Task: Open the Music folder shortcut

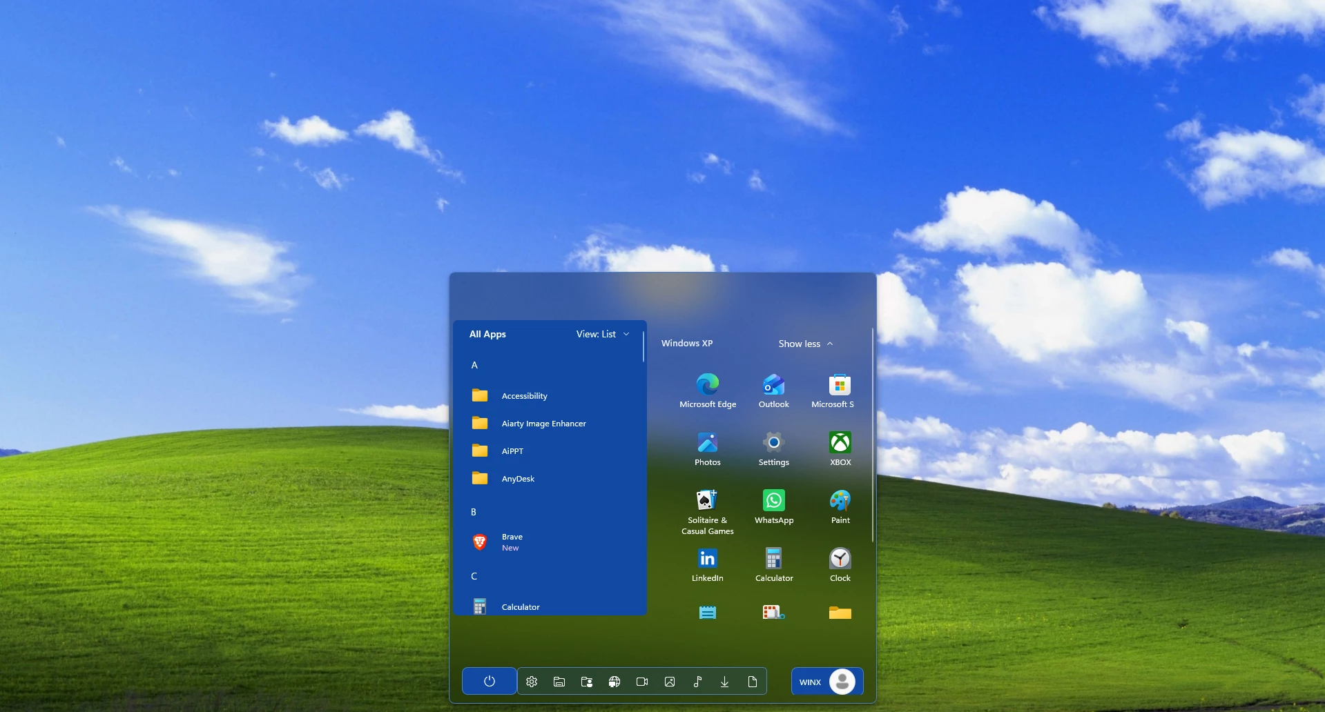Action: click(697, 682)
